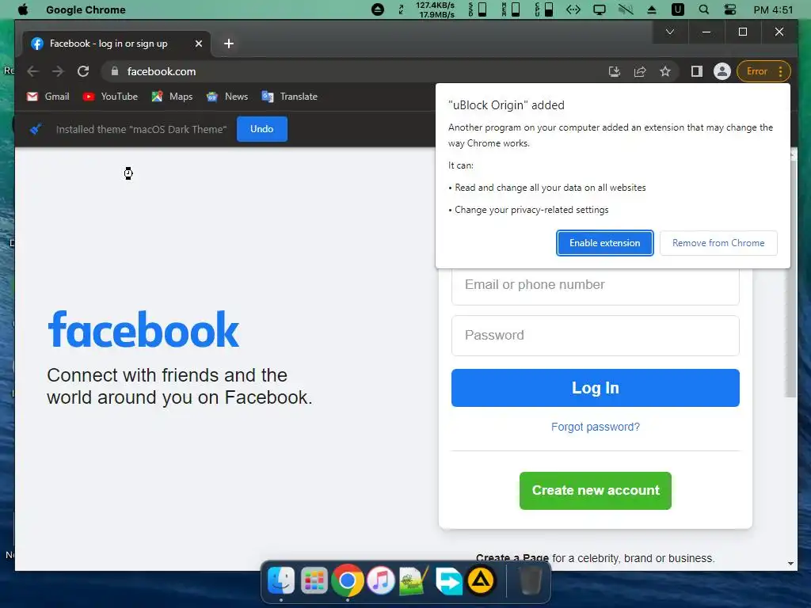This screenshot has width=811, height=608.
Task: Open the News bookmark
Action: tap(227, 97)
